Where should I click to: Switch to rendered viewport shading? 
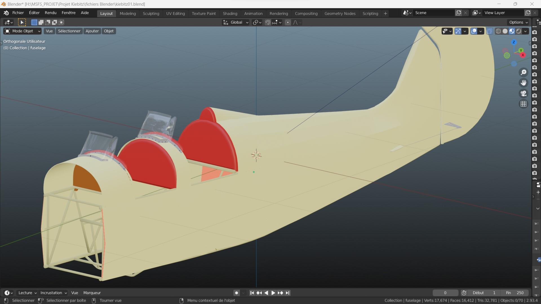(x=518, y=31)
